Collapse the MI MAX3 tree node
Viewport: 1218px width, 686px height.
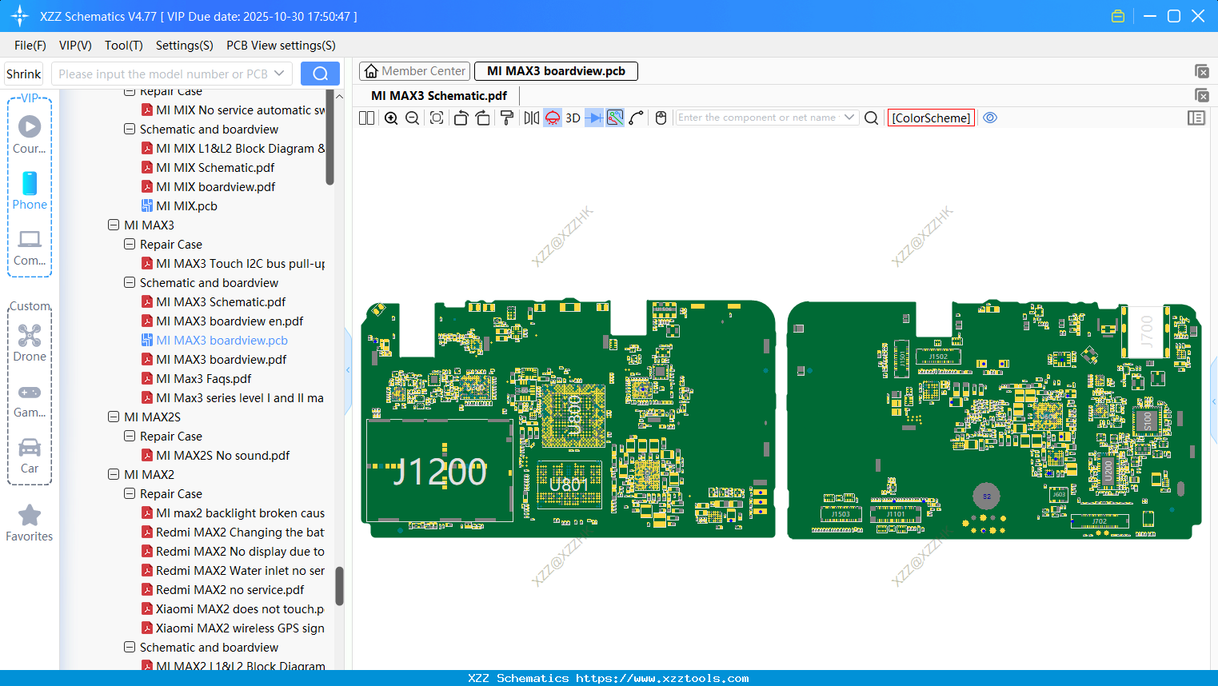(x=114, y=225)
